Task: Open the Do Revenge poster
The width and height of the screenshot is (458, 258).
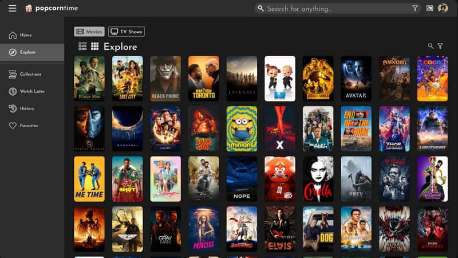Action: [165, 179]
